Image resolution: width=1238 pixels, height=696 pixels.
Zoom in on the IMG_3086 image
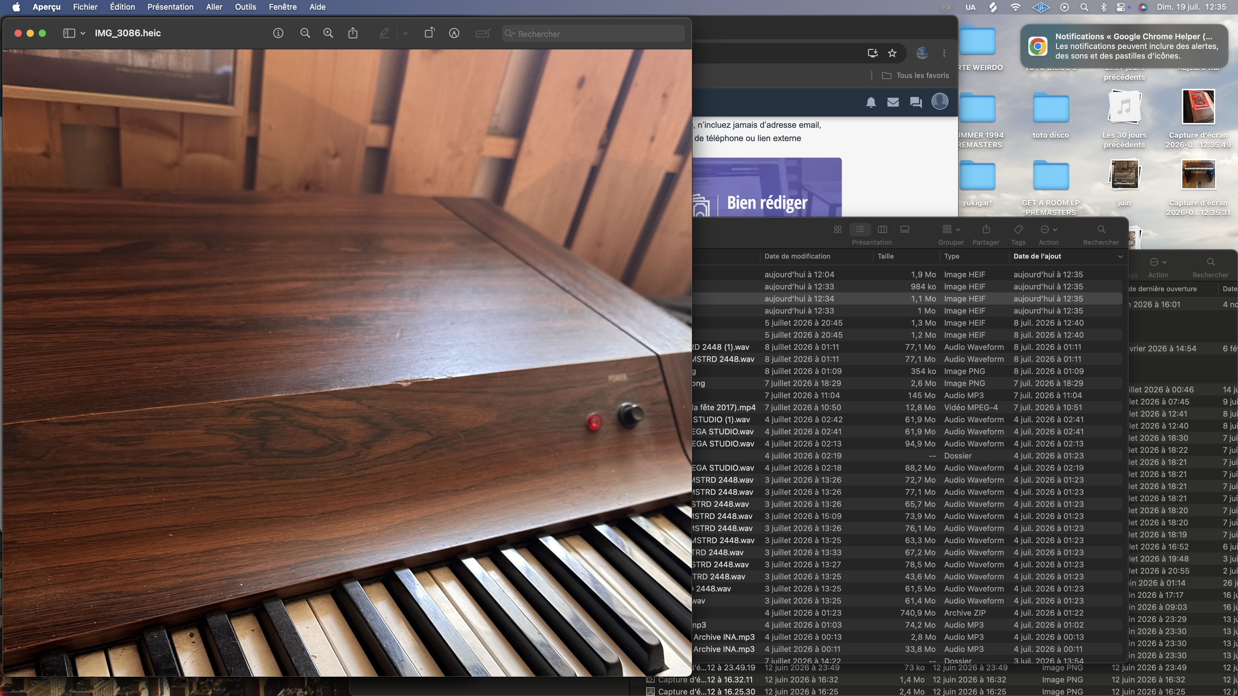(328, 33)
